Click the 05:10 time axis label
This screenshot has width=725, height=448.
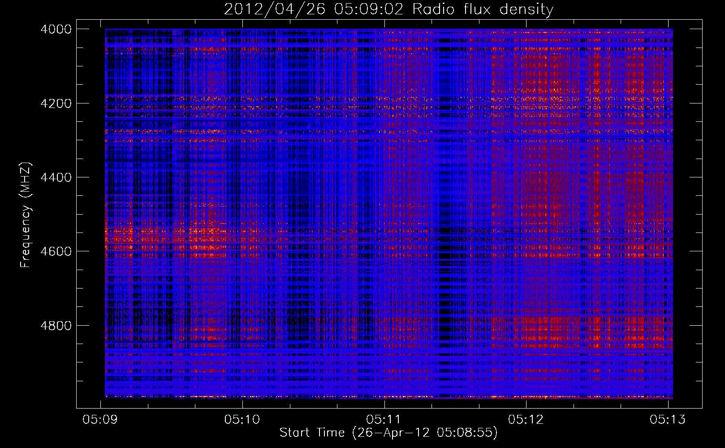coord(242,419)
